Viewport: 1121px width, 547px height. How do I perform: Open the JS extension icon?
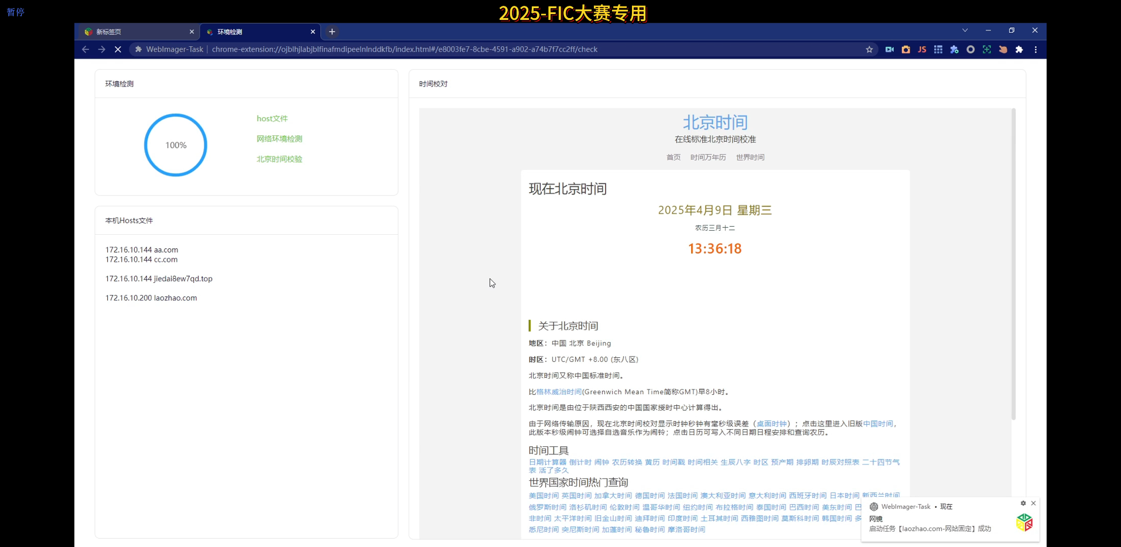(922, 50)
